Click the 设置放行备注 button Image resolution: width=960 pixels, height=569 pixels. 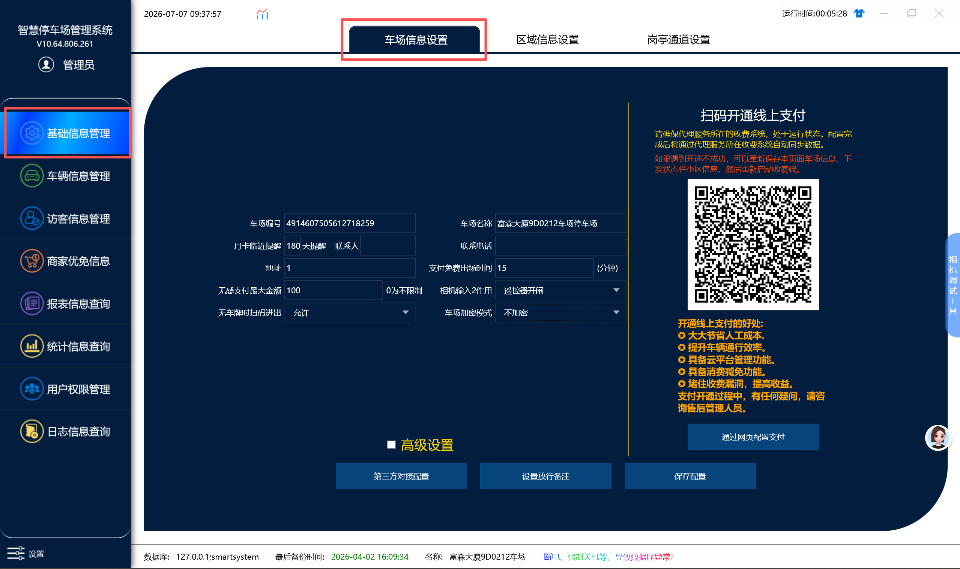546,476
